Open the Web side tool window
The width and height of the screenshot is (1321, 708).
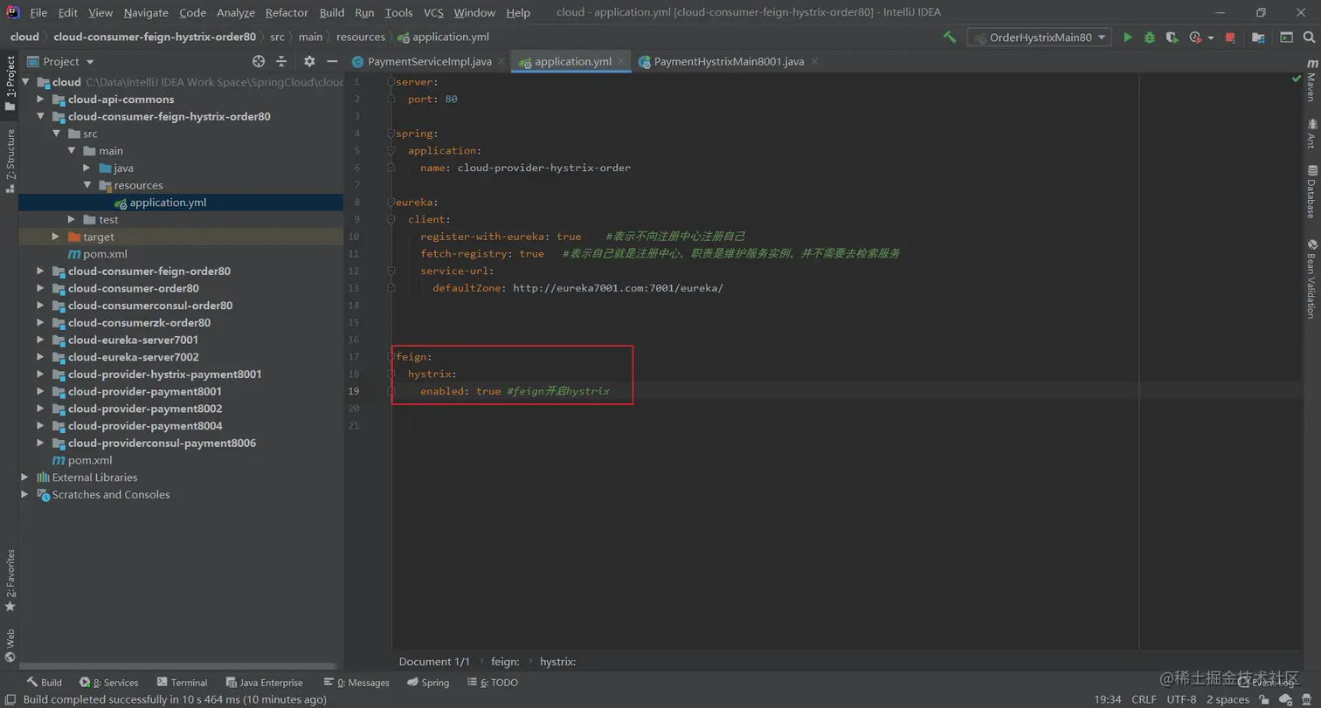click(x=10, y=646)
